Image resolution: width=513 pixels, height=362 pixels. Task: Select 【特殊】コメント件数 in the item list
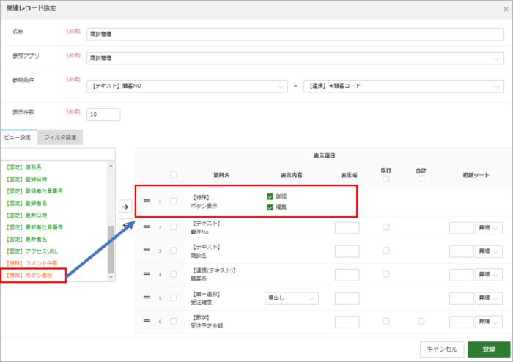[x=32, y=263]
